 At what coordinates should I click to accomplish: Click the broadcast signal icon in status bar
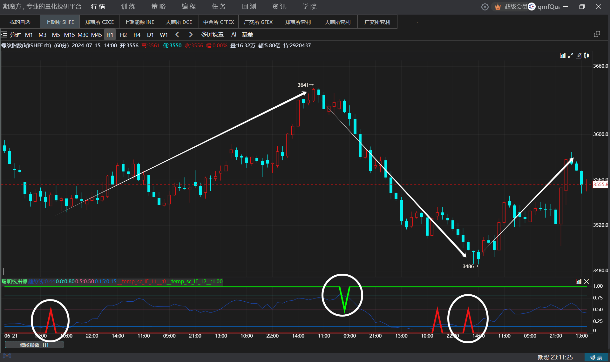tap(7, 356)
